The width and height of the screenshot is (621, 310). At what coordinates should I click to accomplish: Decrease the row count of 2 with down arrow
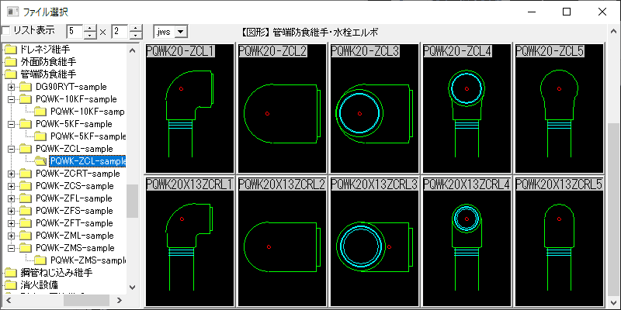[x=136, y=36]
